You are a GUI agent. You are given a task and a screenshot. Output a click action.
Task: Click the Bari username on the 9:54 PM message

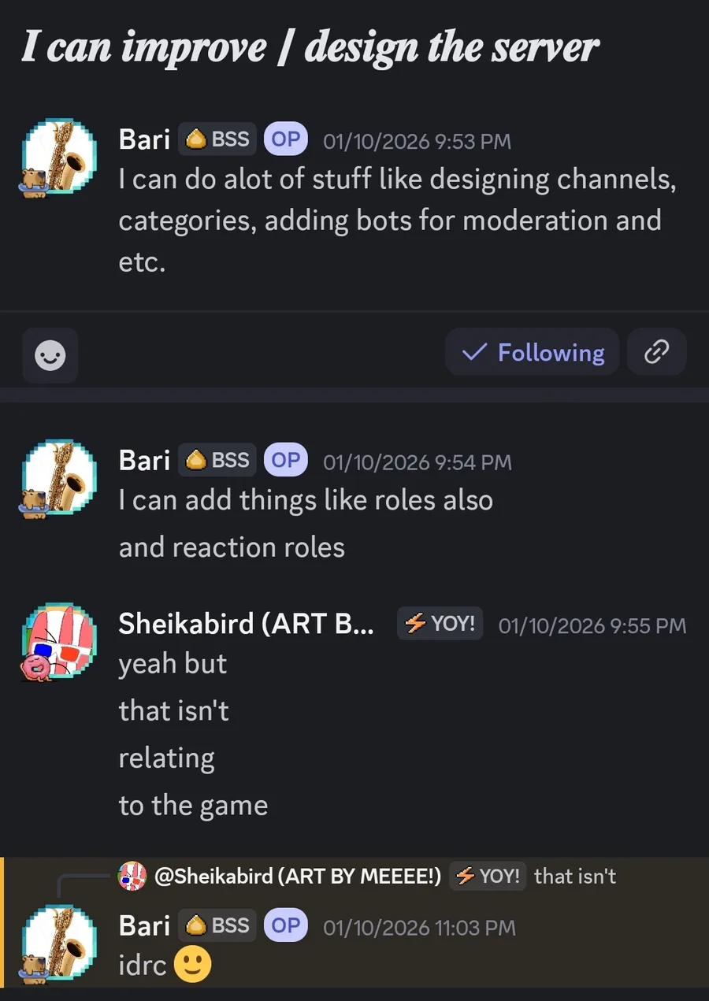tap(144, 461)
